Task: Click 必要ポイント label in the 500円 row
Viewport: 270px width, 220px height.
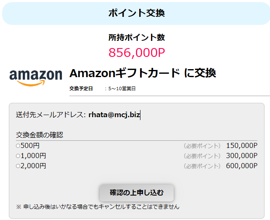Action: click(x=202, y=146)
